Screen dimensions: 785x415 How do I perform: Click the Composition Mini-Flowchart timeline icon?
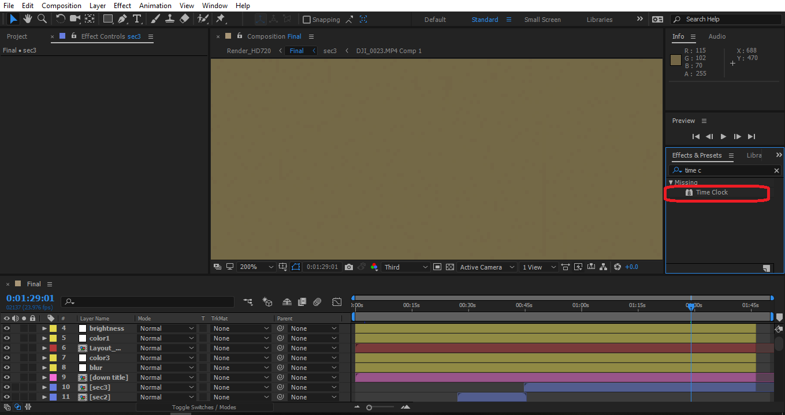248,302
